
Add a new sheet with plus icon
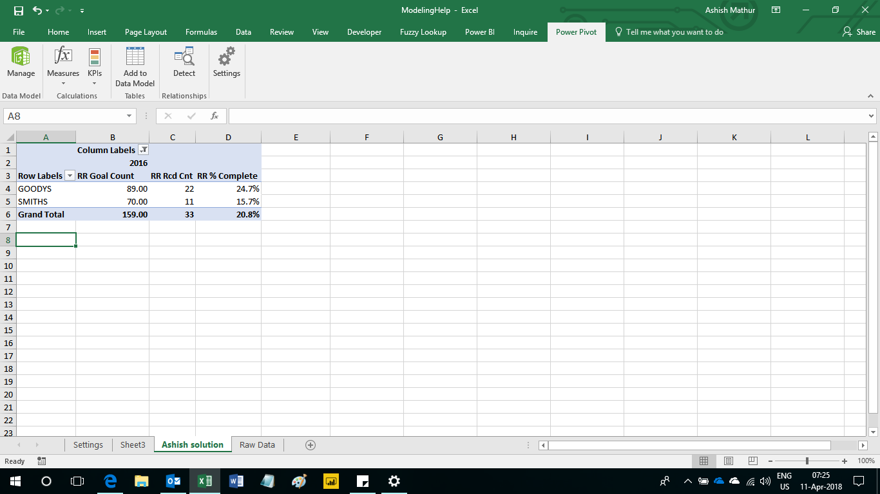click(311, 444)
